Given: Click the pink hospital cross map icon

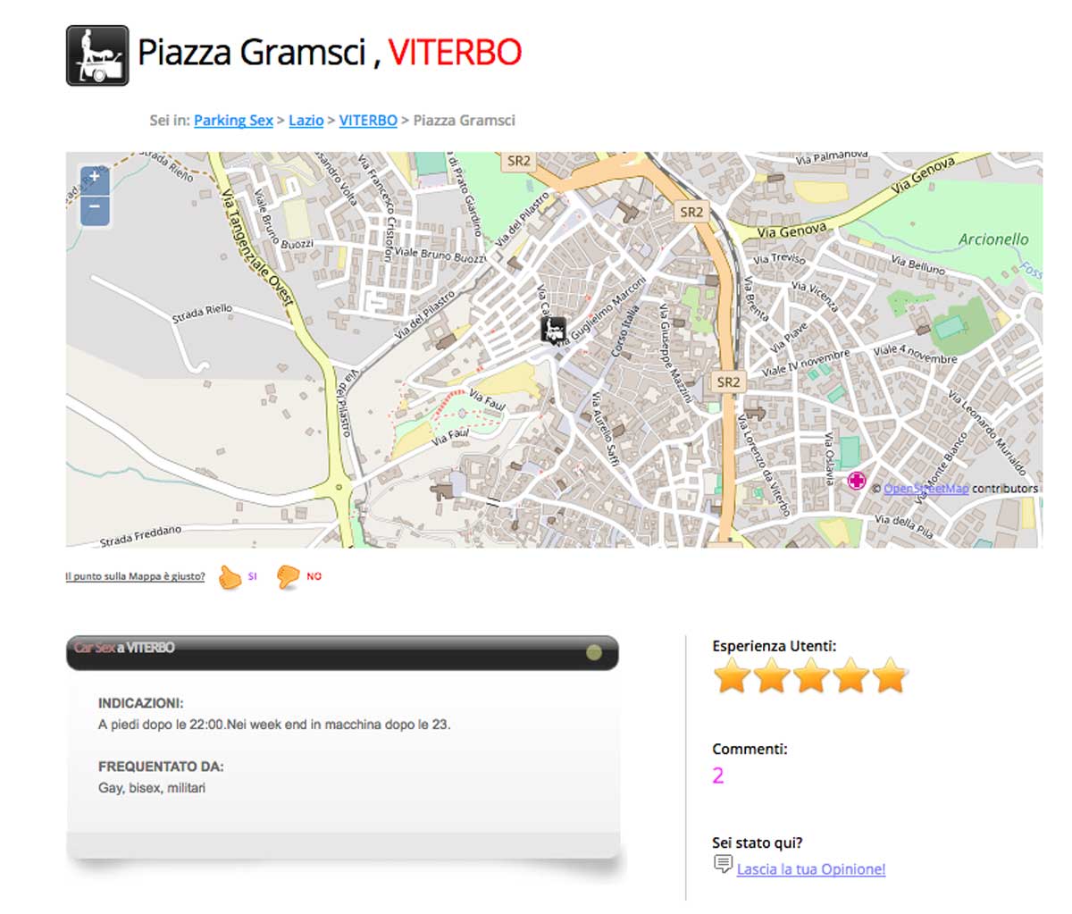Looking at the screenshot, I should click(856, 481).
